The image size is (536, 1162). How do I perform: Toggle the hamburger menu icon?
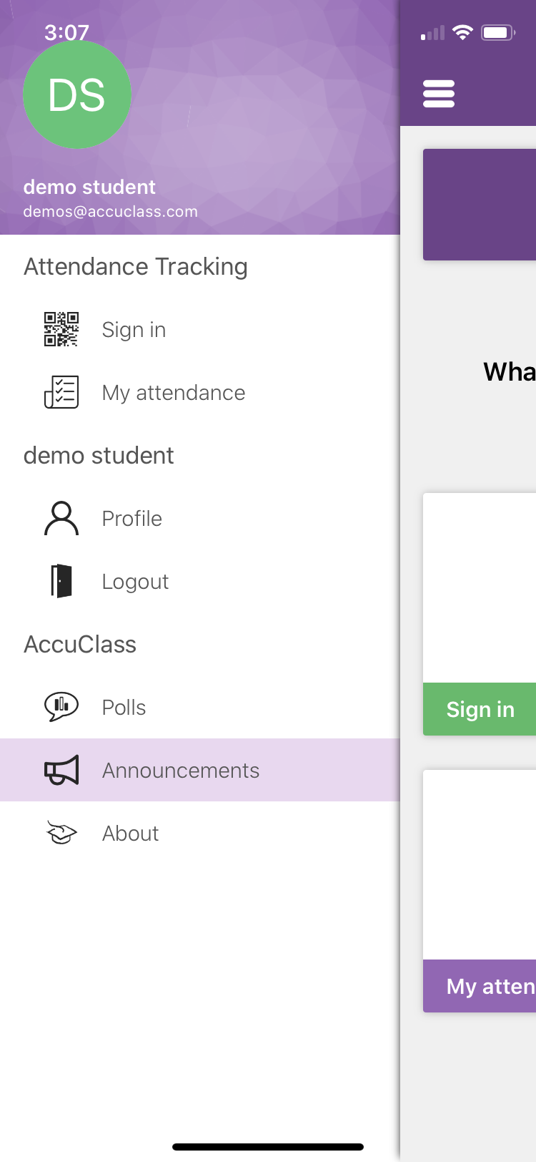coord(439,94)
